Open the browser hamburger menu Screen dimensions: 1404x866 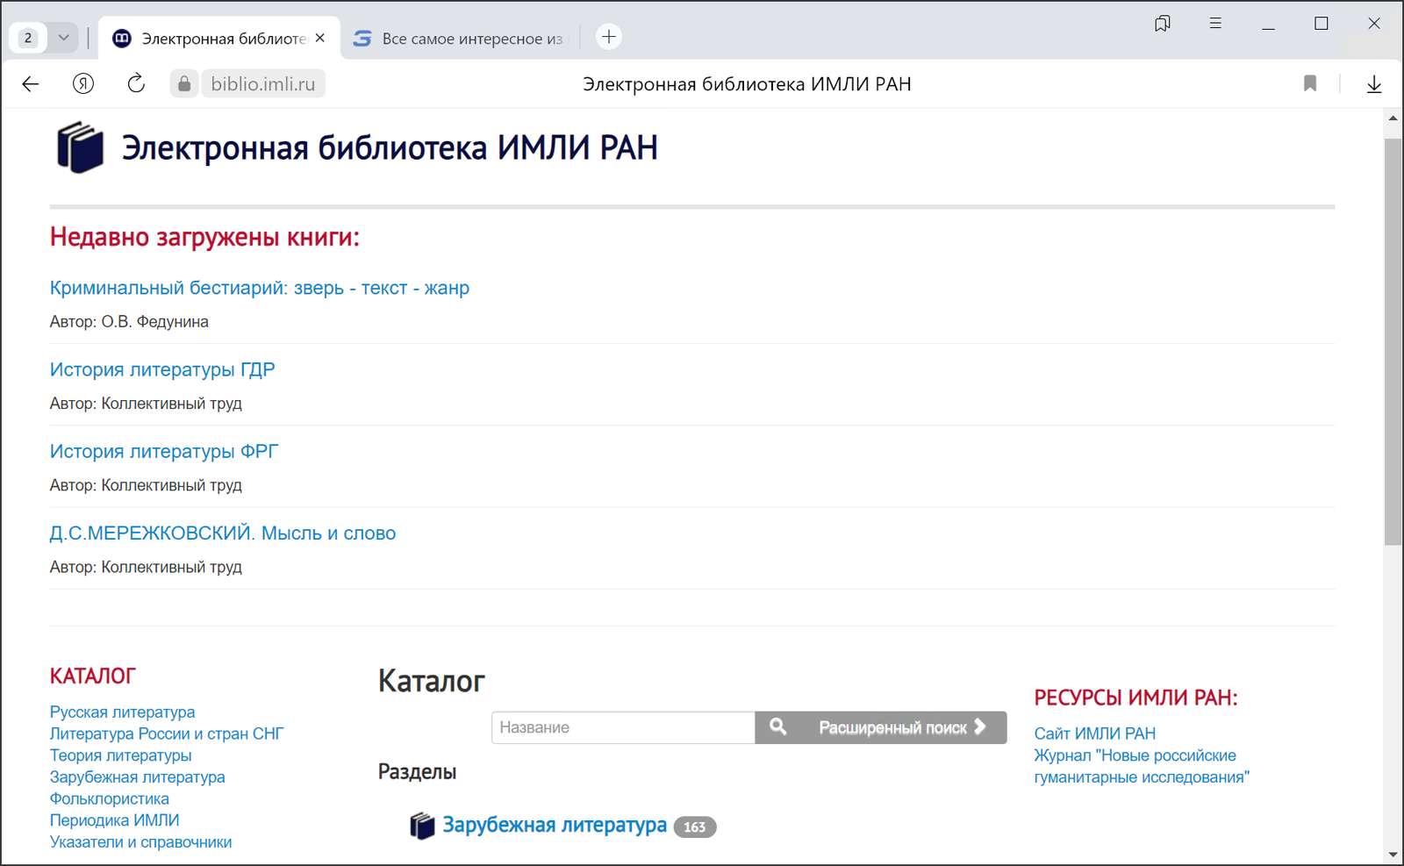click(1215, 24)
